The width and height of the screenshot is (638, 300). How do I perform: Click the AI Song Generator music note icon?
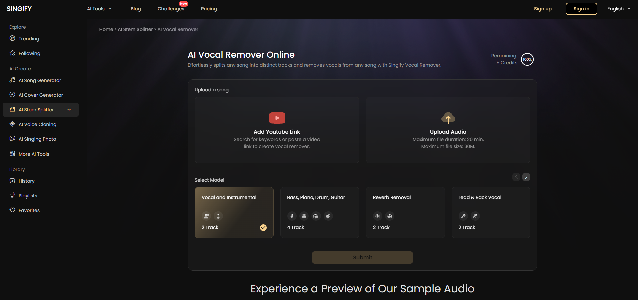tap(12, 80)
